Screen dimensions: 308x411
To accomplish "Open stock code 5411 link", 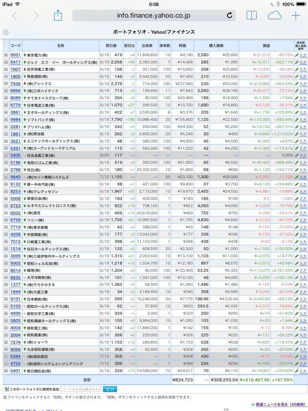I will click(16, 62).
